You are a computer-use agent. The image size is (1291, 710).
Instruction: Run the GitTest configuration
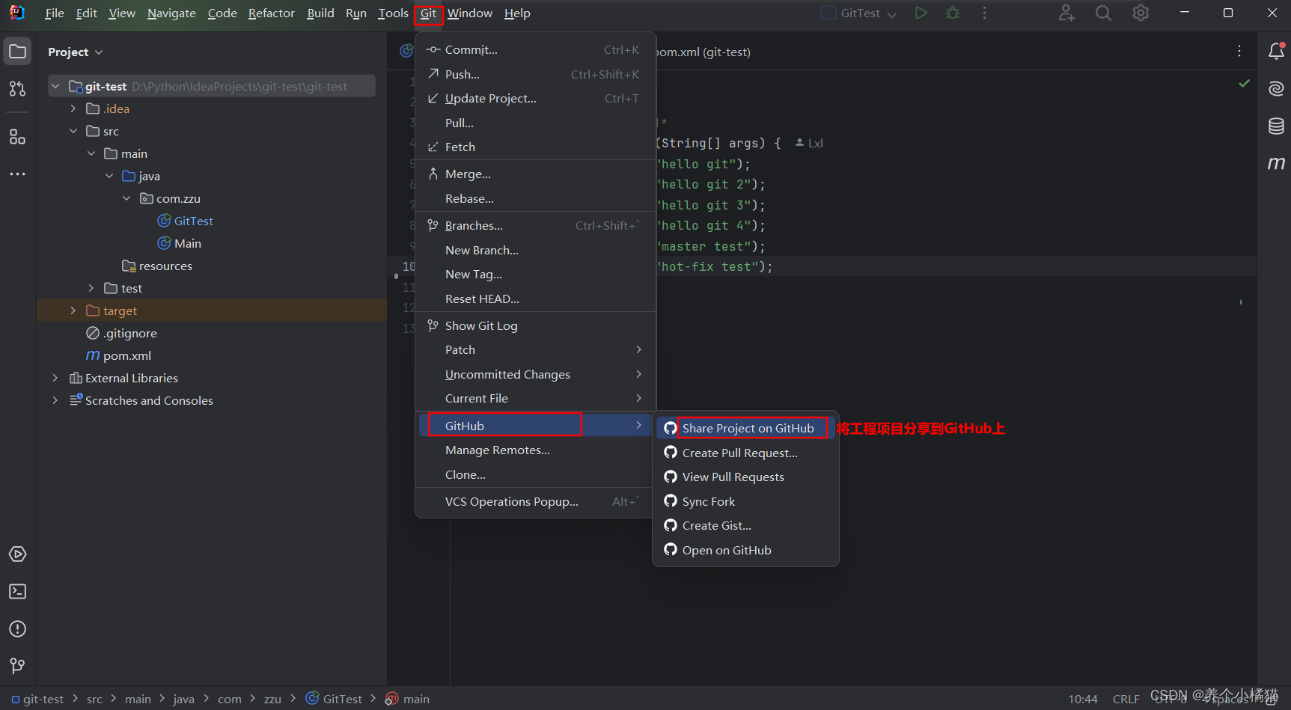921,13
